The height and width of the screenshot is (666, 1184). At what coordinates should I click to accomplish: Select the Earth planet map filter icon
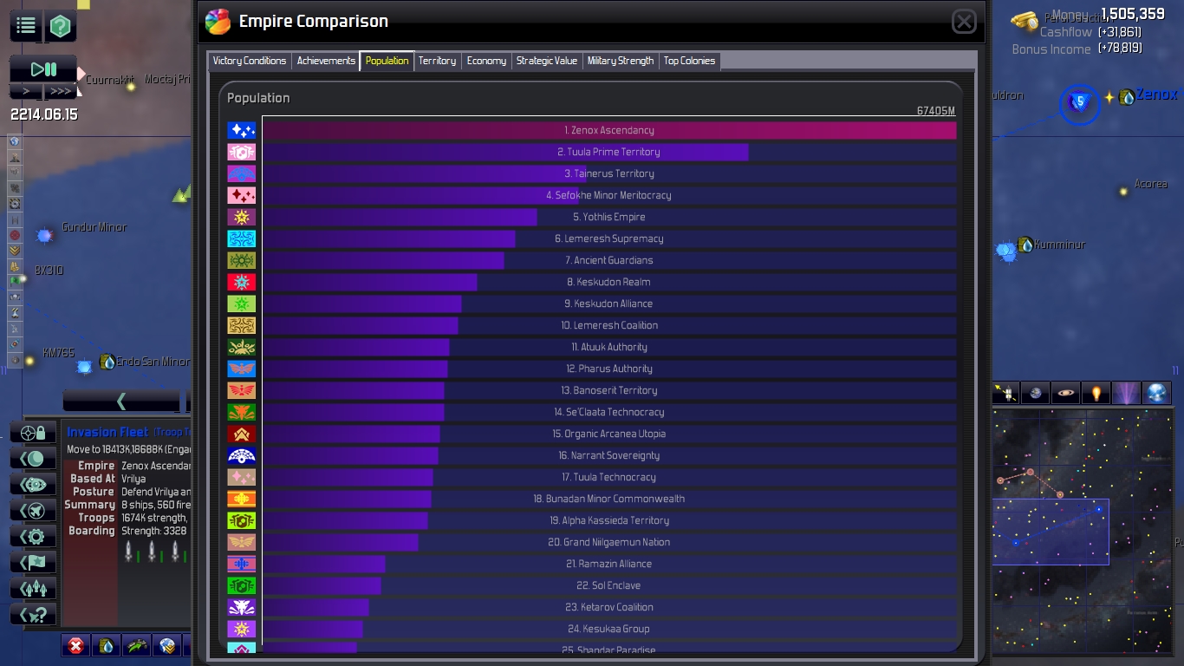pyautogui.click(x=1036, y=394)
